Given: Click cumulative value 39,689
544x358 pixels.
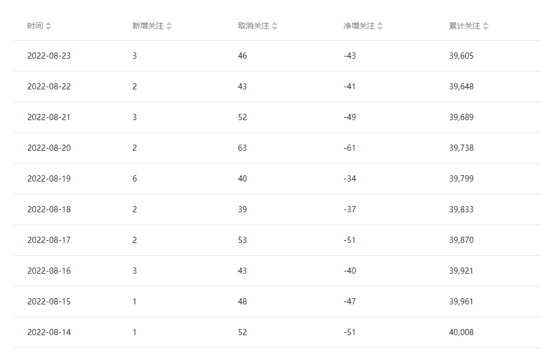Looking at the screenshot, I should coord(461,117).
